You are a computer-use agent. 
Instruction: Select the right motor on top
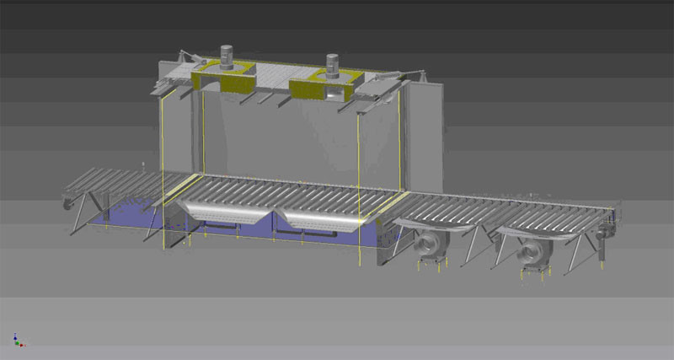(x=333, y=63)
